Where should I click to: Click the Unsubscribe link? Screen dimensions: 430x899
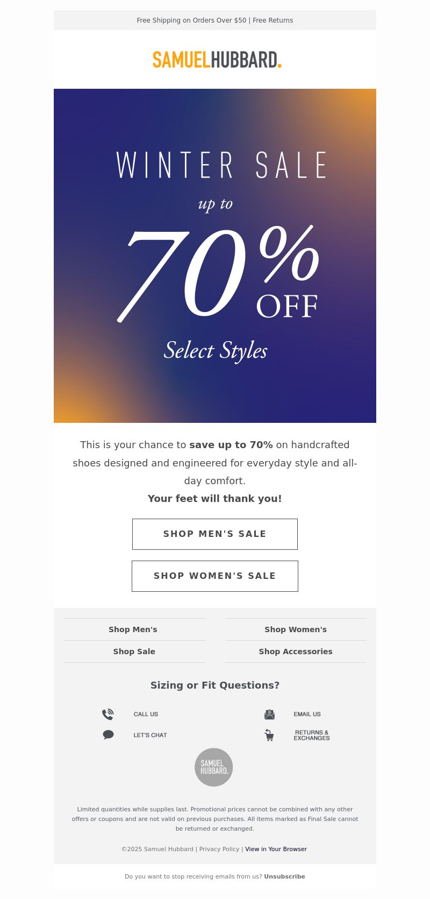coord(284,876)
